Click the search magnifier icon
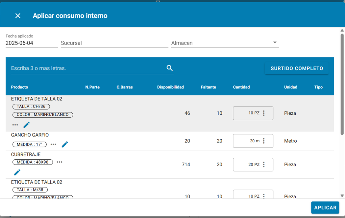 [169, 68]
